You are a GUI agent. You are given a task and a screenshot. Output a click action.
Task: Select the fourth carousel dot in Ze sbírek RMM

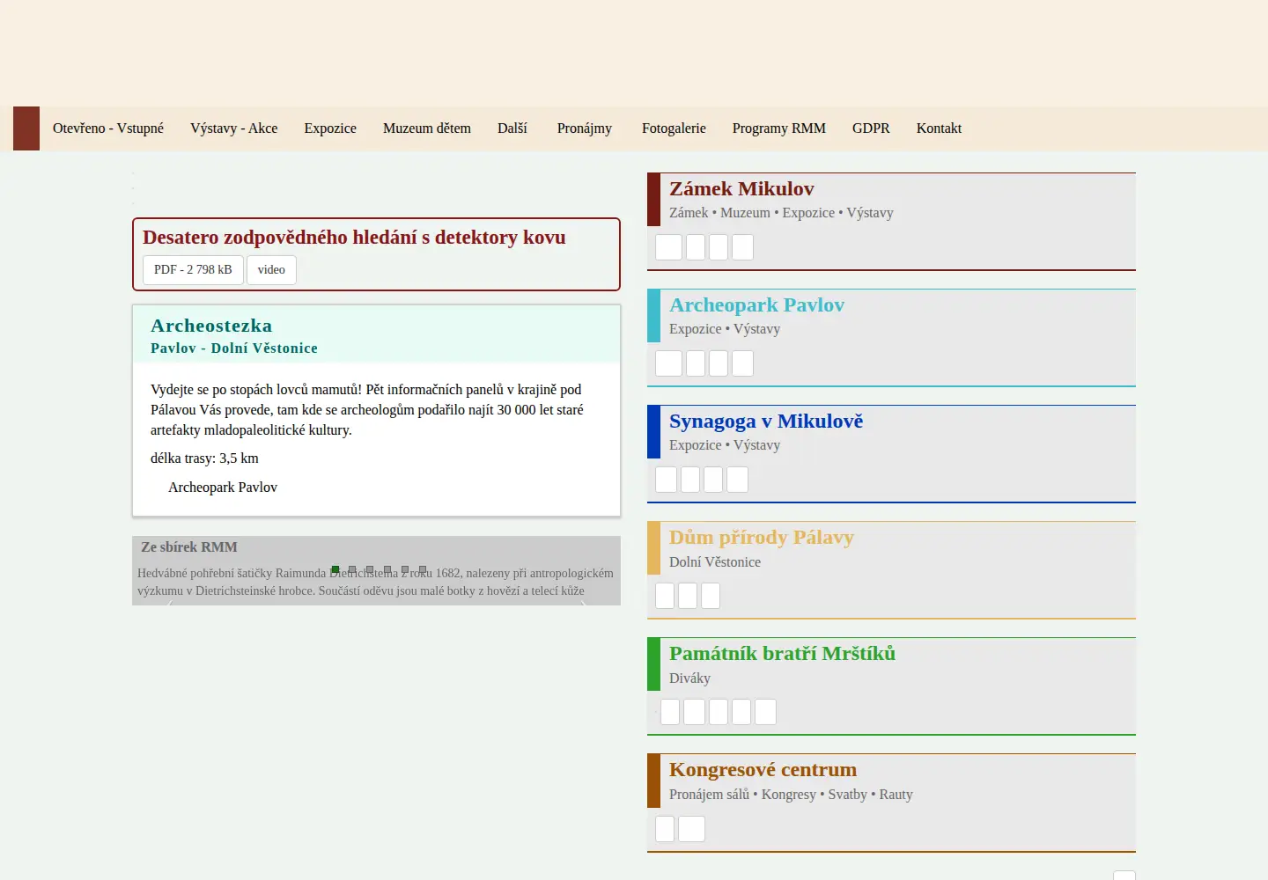pos(387,569)
